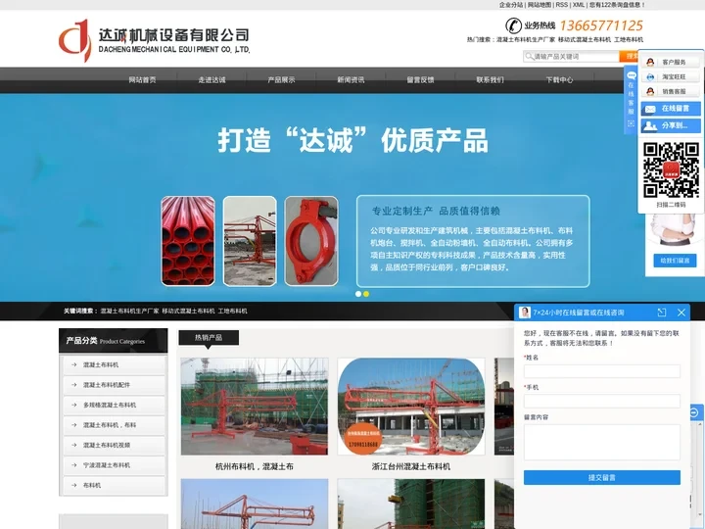Screen dimensions: 705x529
Task: Click the chat window agent avatar
Action: click(525, 313)
